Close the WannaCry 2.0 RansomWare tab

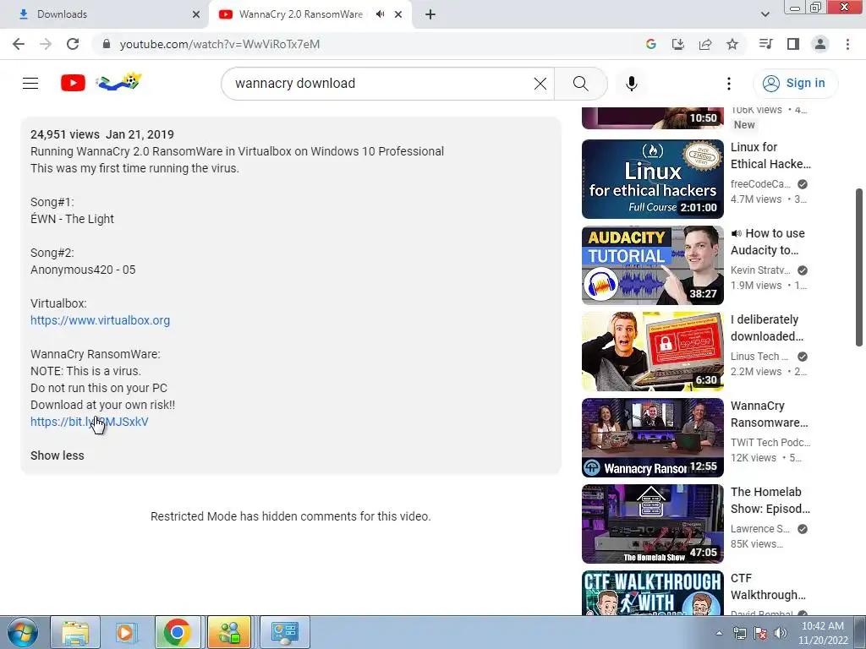click(398, 14)
